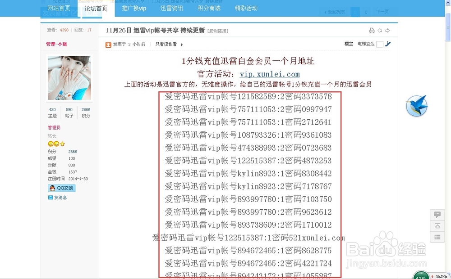Click the 楼主 floor label

tap(349, 44)
